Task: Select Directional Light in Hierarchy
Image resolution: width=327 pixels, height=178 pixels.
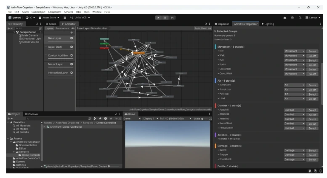Action: 30,39
